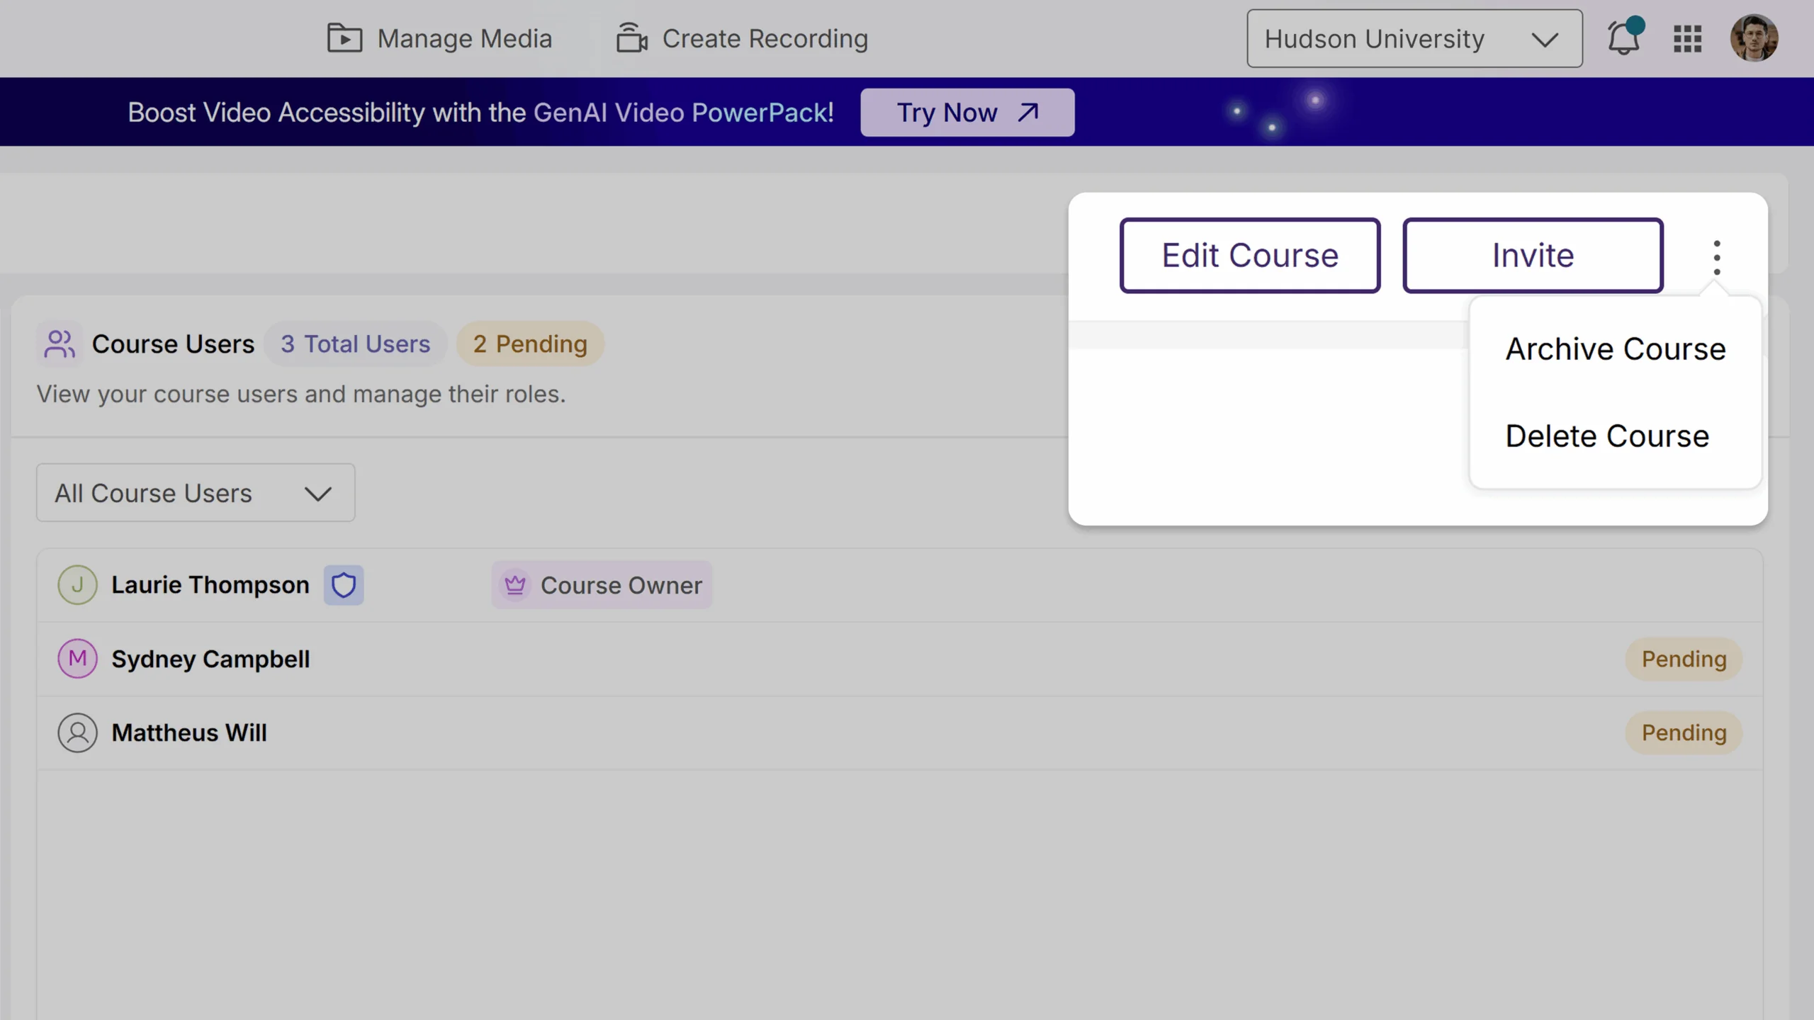Click the crown icon on Course Owner badge
This screenshot has width=1814, height=1020.
pyautogui.click(x=516, y=585)
